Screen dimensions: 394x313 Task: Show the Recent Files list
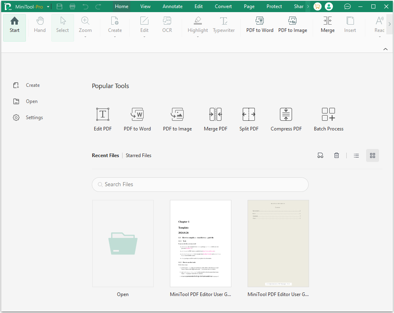(x=105, y=155)
